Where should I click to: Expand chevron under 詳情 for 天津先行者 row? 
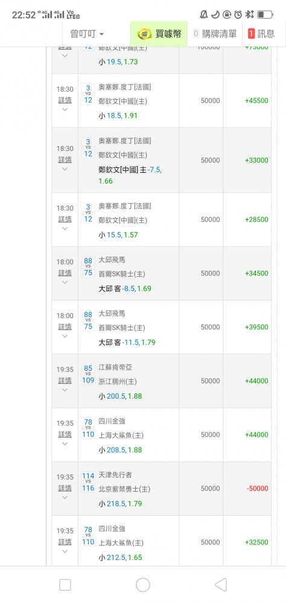[x=65, y=497]
